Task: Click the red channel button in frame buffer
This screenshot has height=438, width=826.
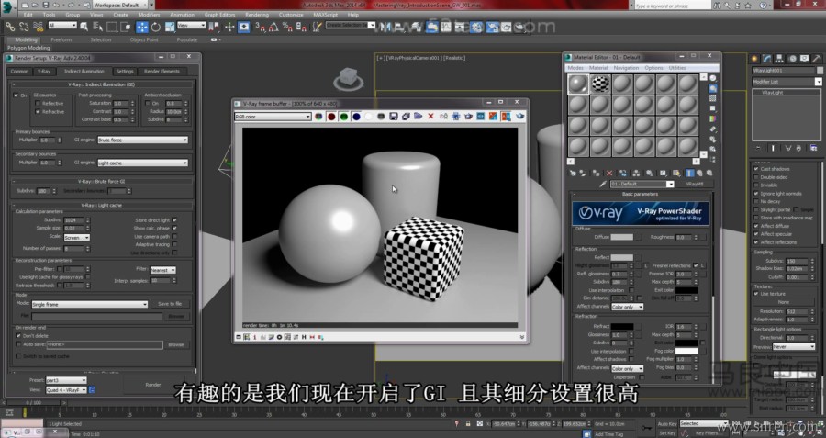Action: point(331,117)
